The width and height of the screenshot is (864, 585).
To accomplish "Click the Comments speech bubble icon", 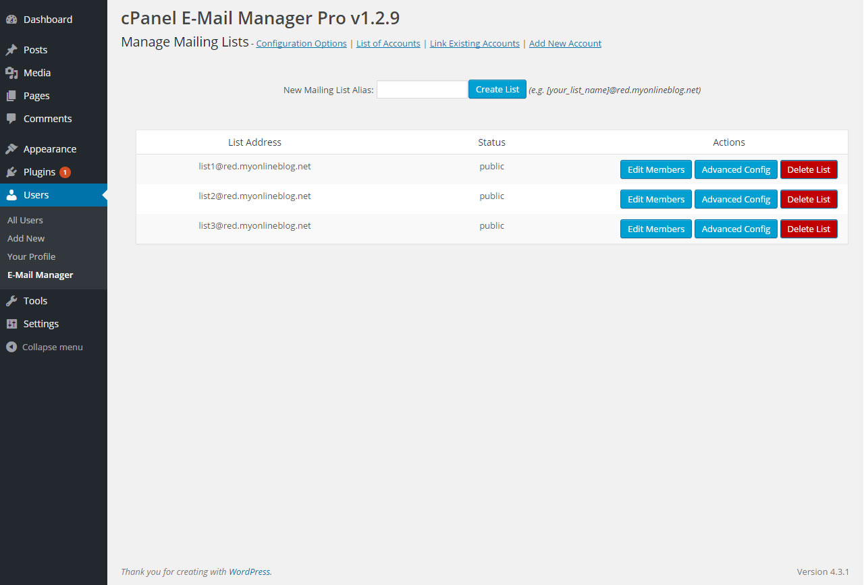I will click(11, 119).
